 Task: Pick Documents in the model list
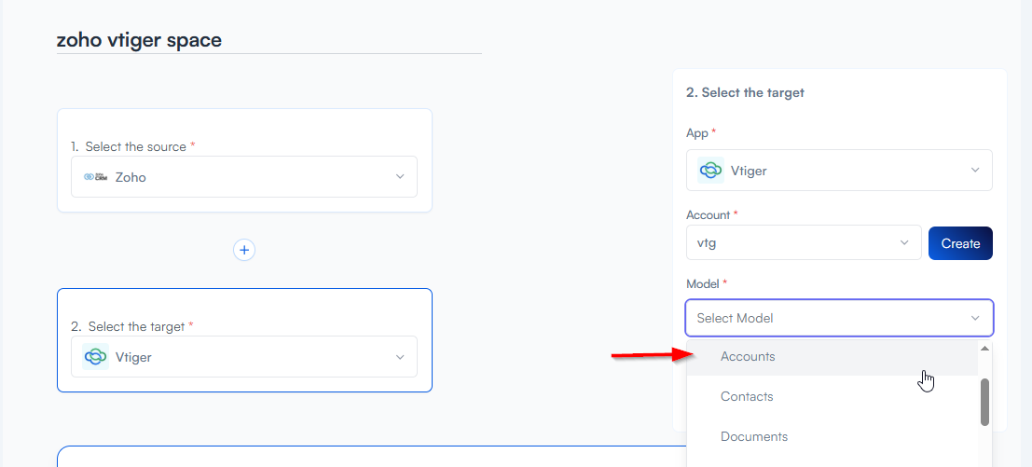753,437
